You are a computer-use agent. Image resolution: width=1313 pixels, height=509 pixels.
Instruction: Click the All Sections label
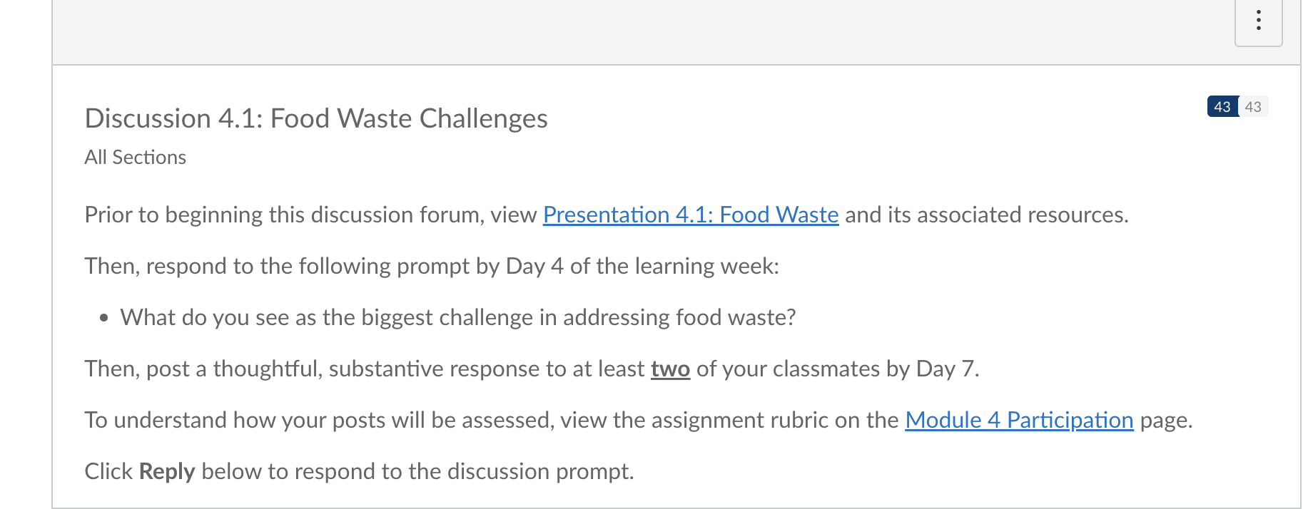[135, 158]
